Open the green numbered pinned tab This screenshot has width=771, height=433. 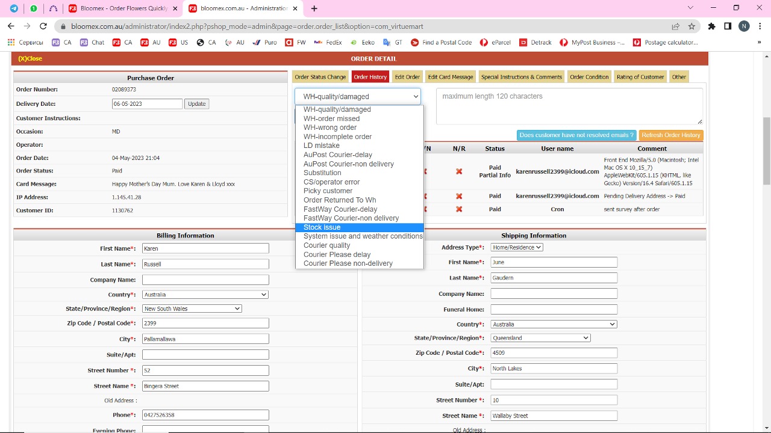coord(33,8)
